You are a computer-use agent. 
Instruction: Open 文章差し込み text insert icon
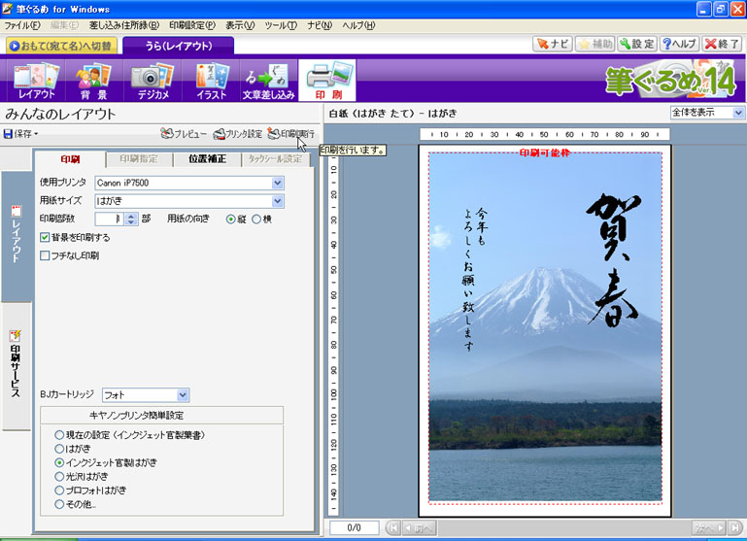(268, 81)
